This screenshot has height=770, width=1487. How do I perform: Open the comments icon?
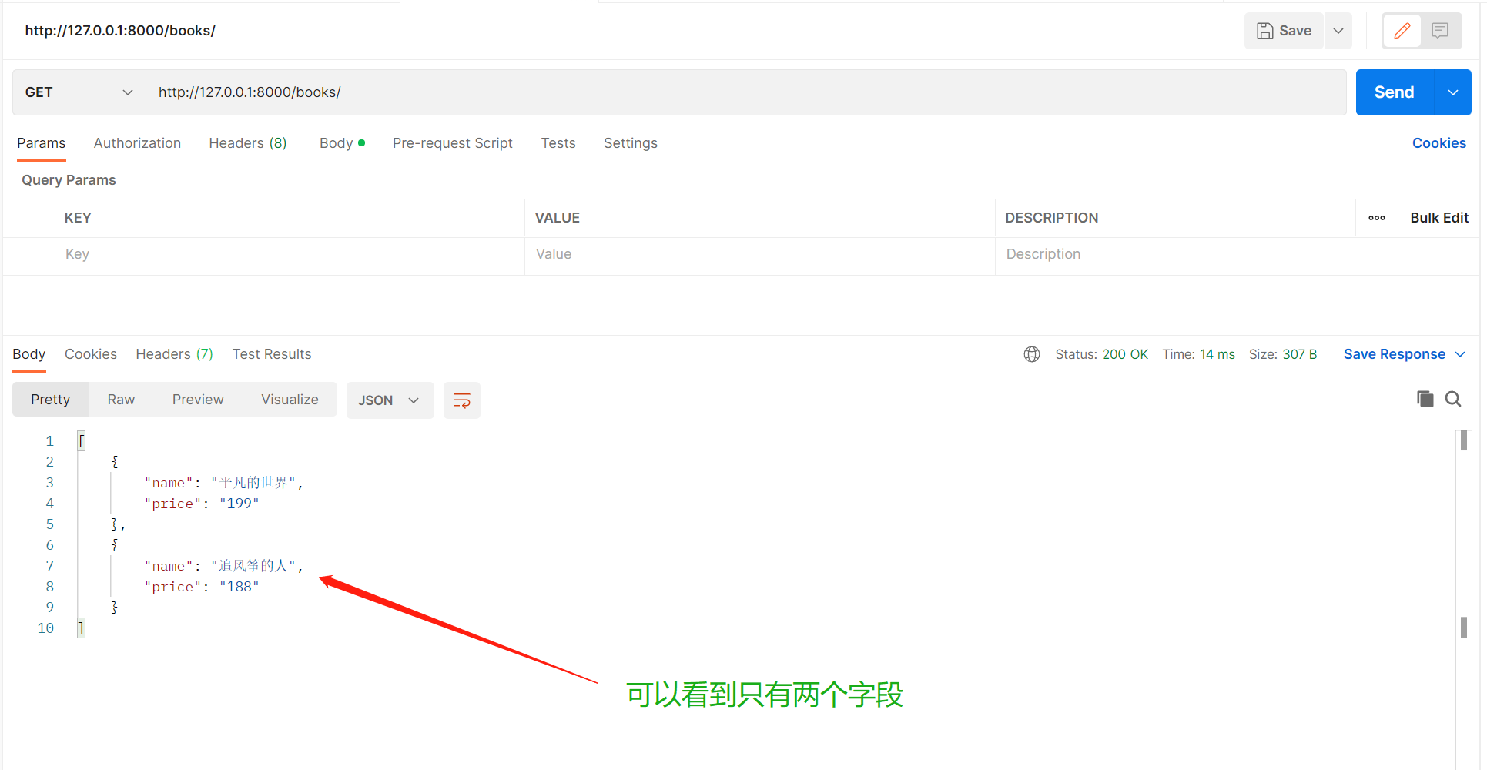pyautogui.click(x=1440, y=31)
